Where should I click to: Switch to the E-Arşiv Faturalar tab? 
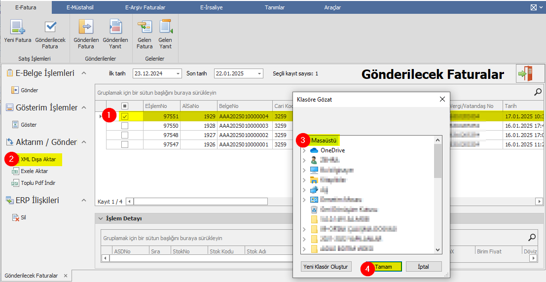coord(145,7)
